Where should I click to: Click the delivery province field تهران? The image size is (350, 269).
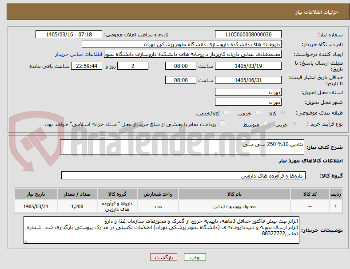point(248,92)
